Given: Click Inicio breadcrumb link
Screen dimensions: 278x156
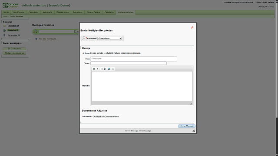Looking at the screenshot, I should click(x=5, y=16).
